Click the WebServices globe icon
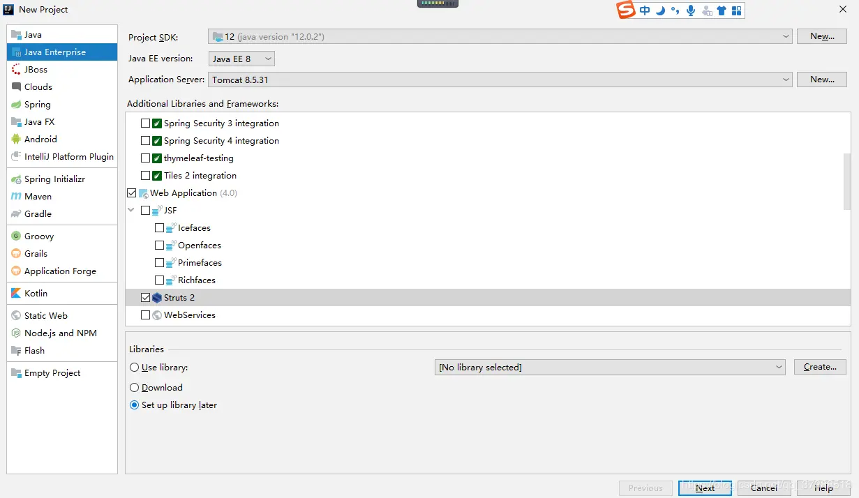This screenshot has width=859, height=498. click(157, 315)
